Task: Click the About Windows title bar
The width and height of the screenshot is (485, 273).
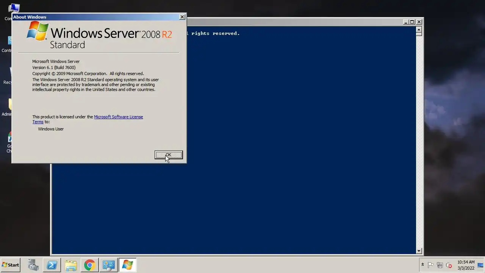Action: click(95, 17)
